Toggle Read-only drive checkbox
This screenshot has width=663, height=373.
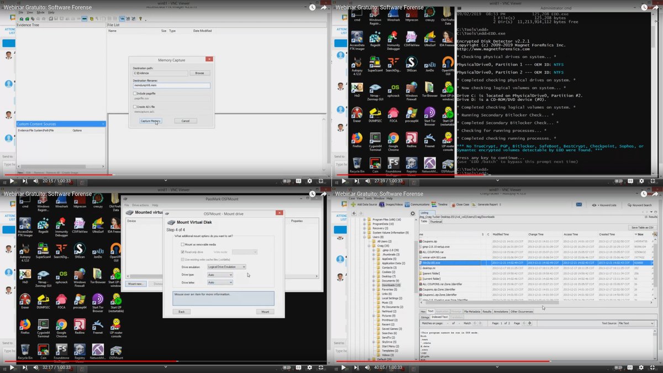click(x=183, y=251)
